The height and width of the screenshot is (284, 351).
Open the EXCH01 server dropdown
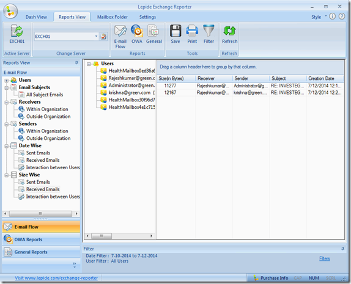[x=96, y=36]
